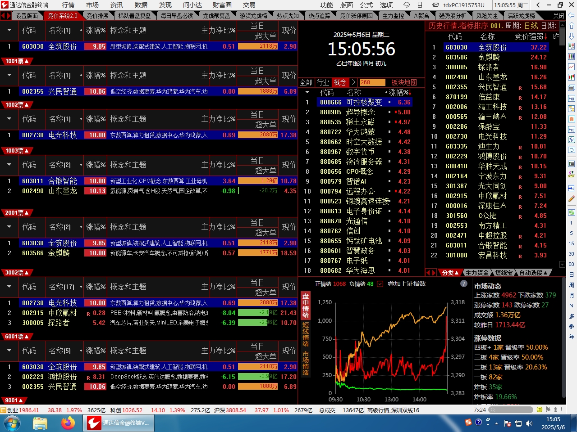The width and height of the screenshot is (577, 432).
Task: Click the customer service headset icon
Action: point(407,5)
